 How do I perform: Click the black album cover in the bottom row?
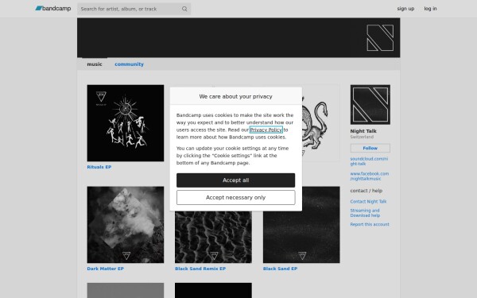213,290
